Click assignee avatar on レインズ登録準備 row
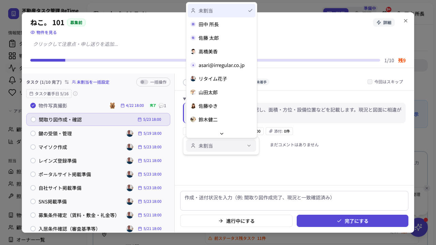This screenshot has width=436, height=245. click(130, 161)
